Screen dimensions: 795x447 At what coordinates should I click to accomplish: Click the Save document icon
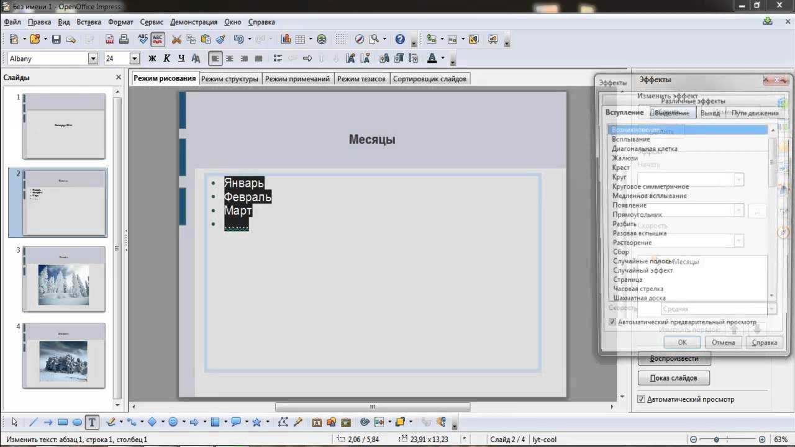[56, 39]
